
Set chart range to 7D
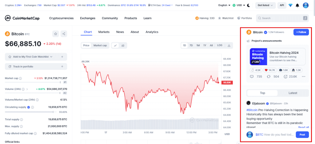[x=191, y=46]
